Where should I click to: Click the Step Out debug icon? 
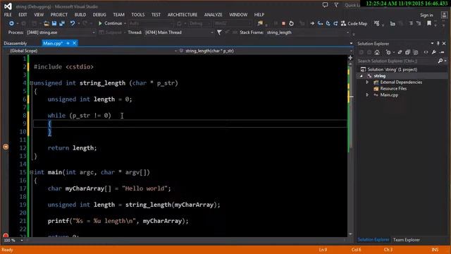pos(335,23)
